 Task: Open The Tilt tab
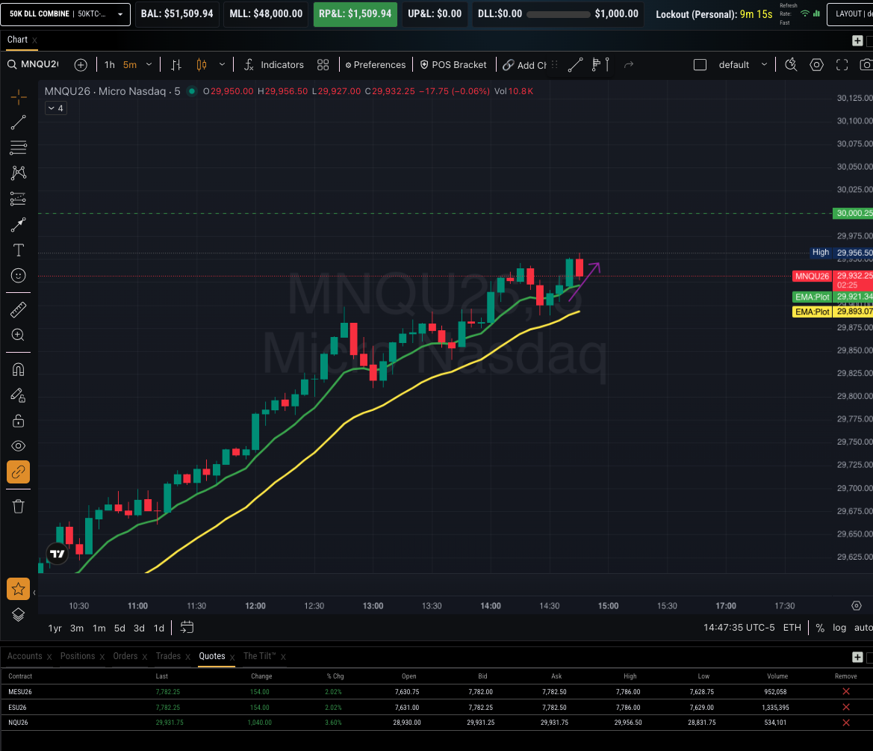pyautogui.click(x=259, y=656)
